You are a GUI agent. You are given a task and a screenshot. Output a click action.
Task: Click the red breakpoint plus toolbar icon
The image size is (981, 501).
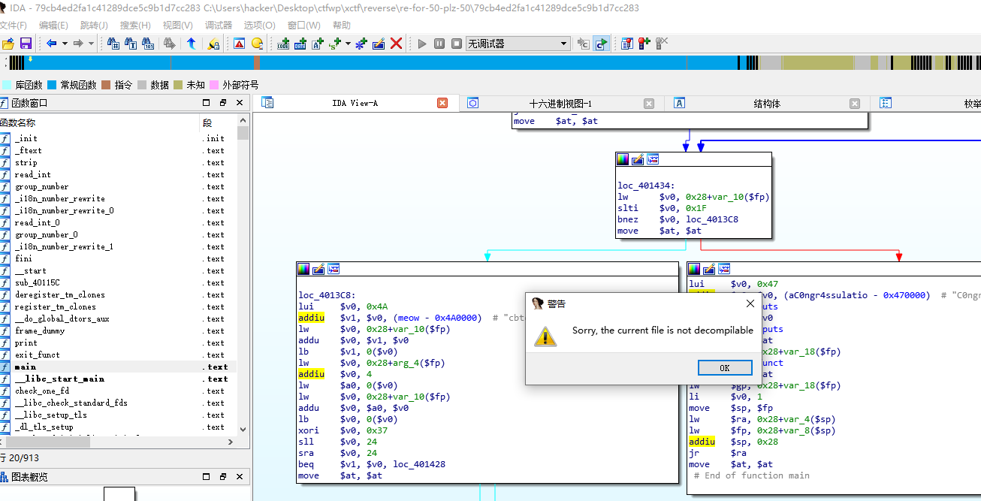point(644,44)
